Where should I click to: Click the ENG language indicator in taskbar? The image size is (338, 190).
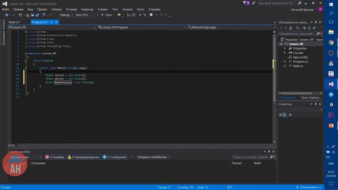pyautogui.click(x=331, y=164)
